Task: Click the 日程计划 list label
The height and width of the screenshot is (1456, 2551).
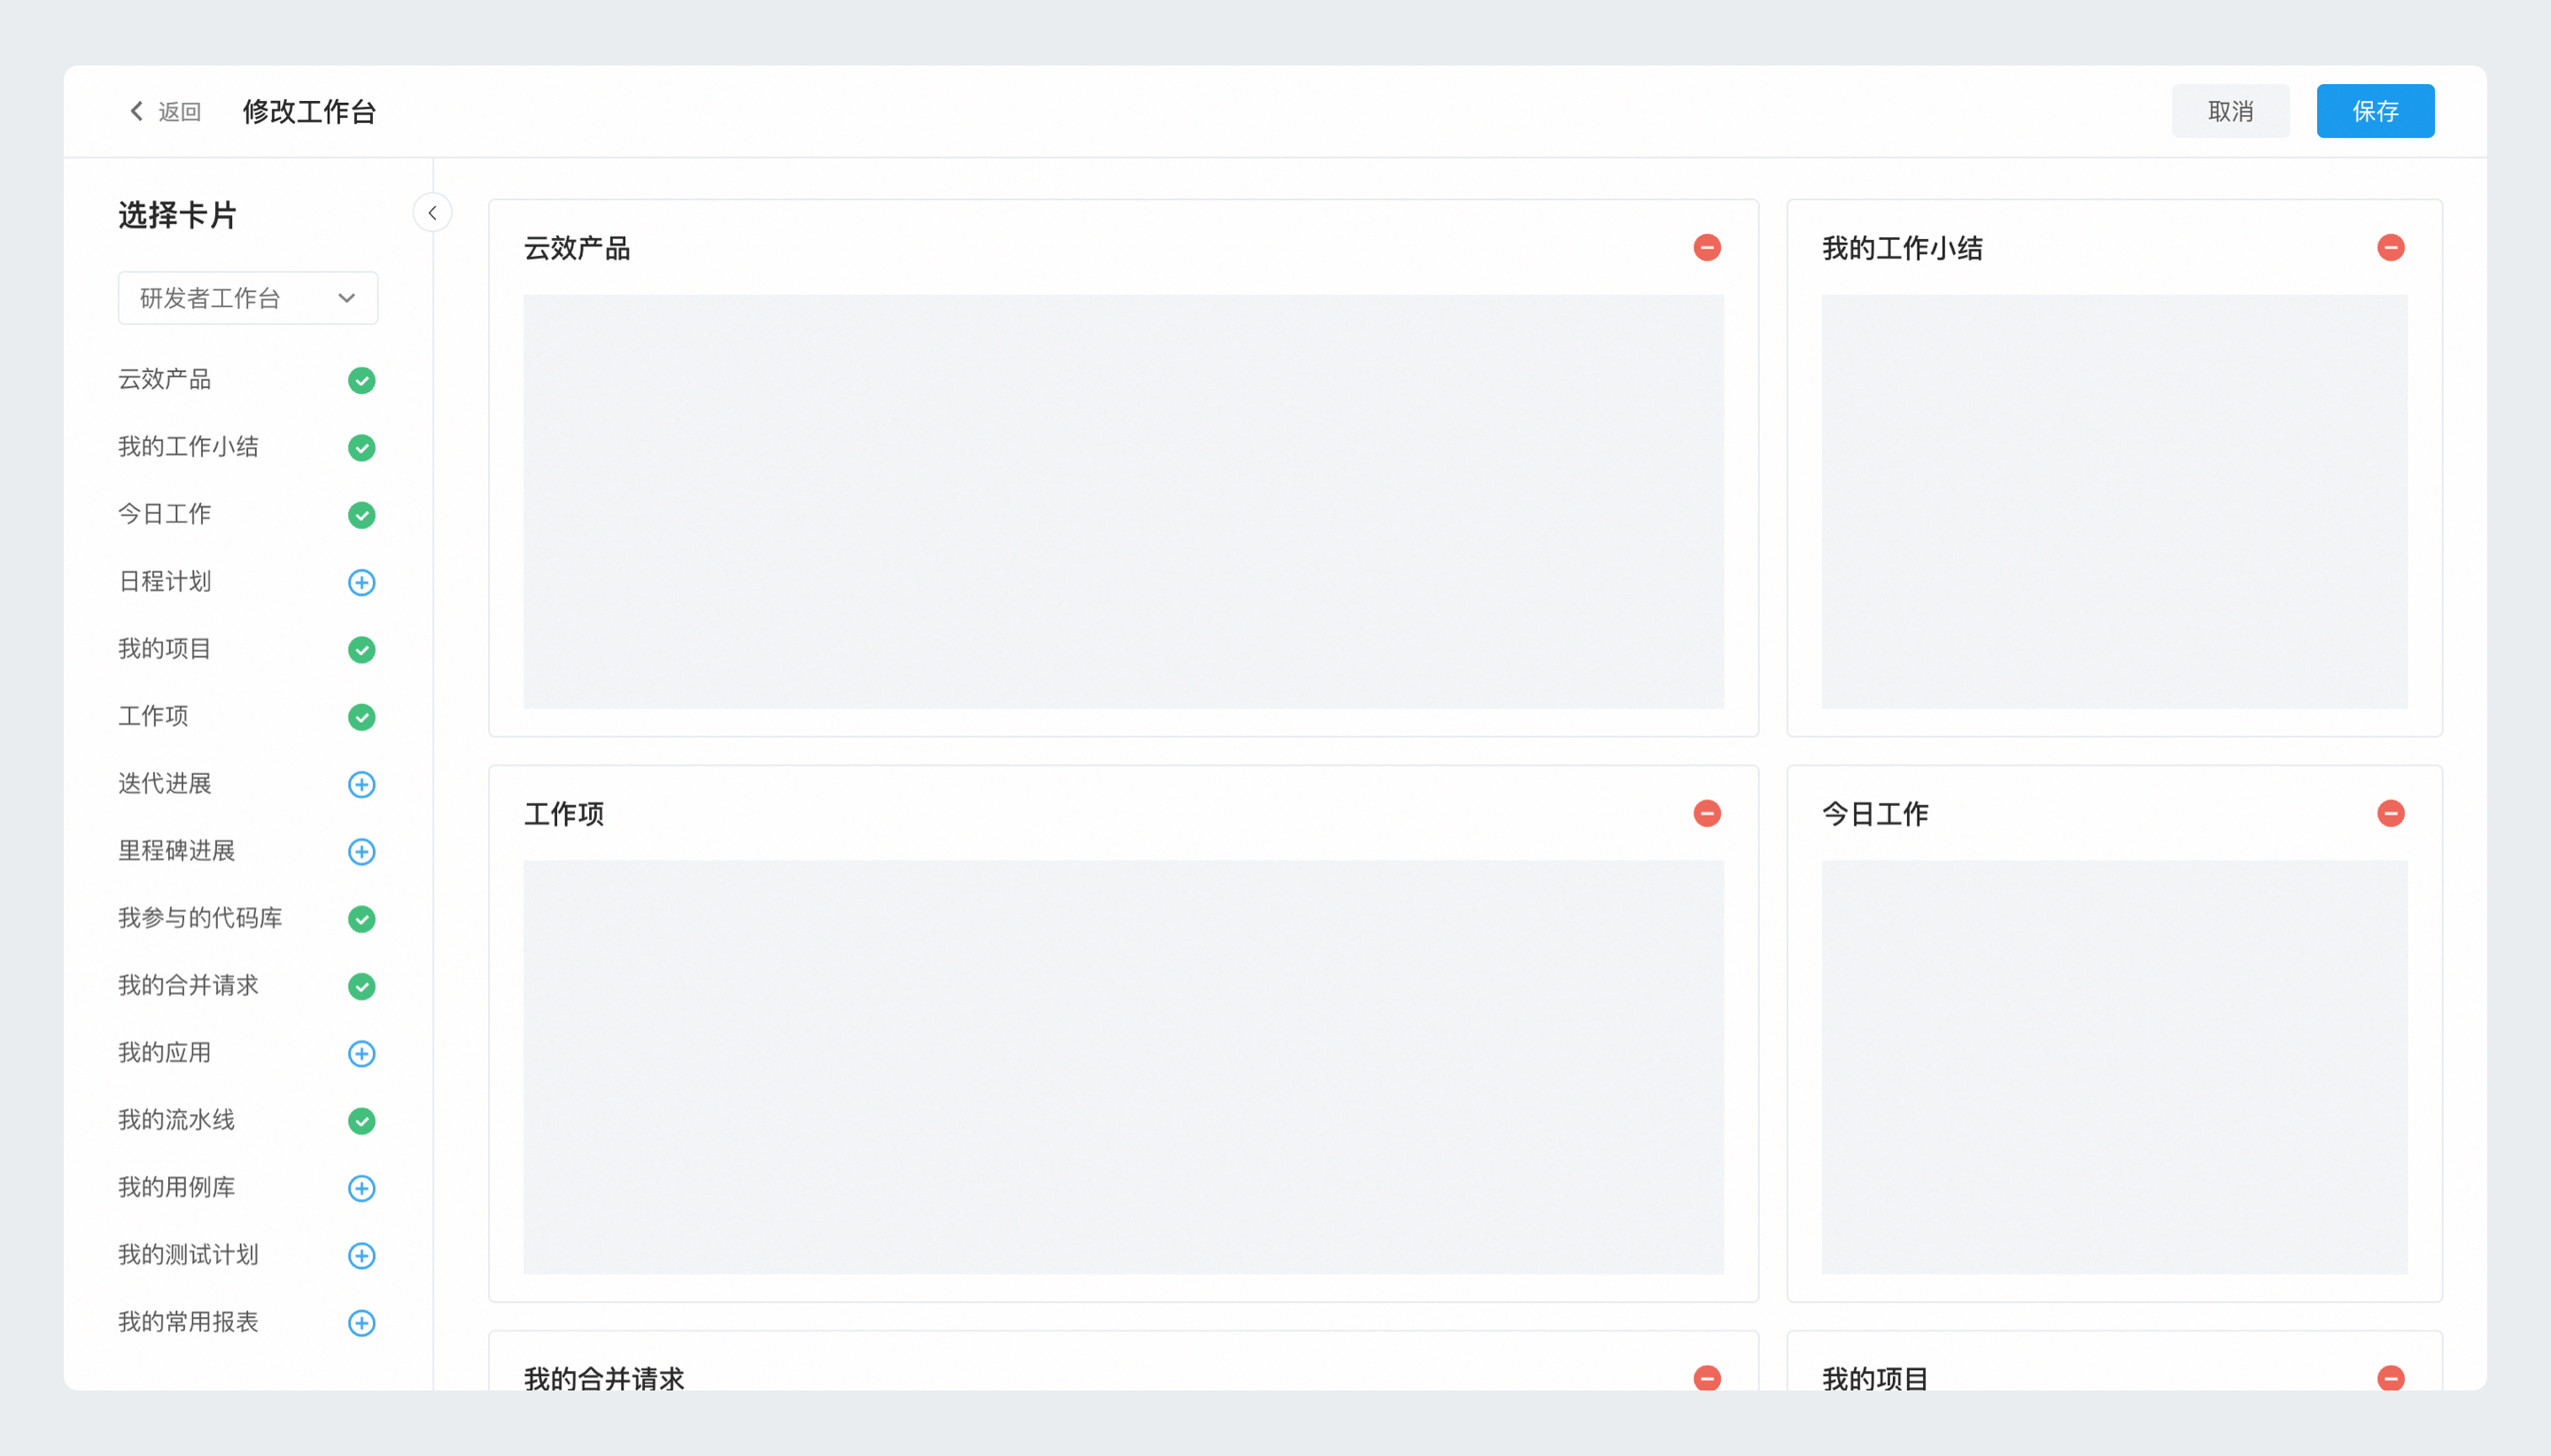Action: (165, 581)
